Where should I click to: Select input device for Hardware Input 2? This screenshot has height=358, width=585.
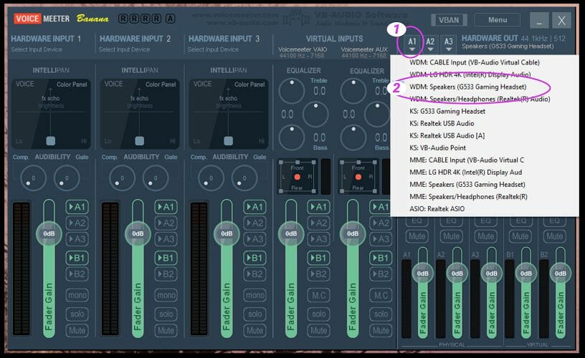(x=124, y=49)
